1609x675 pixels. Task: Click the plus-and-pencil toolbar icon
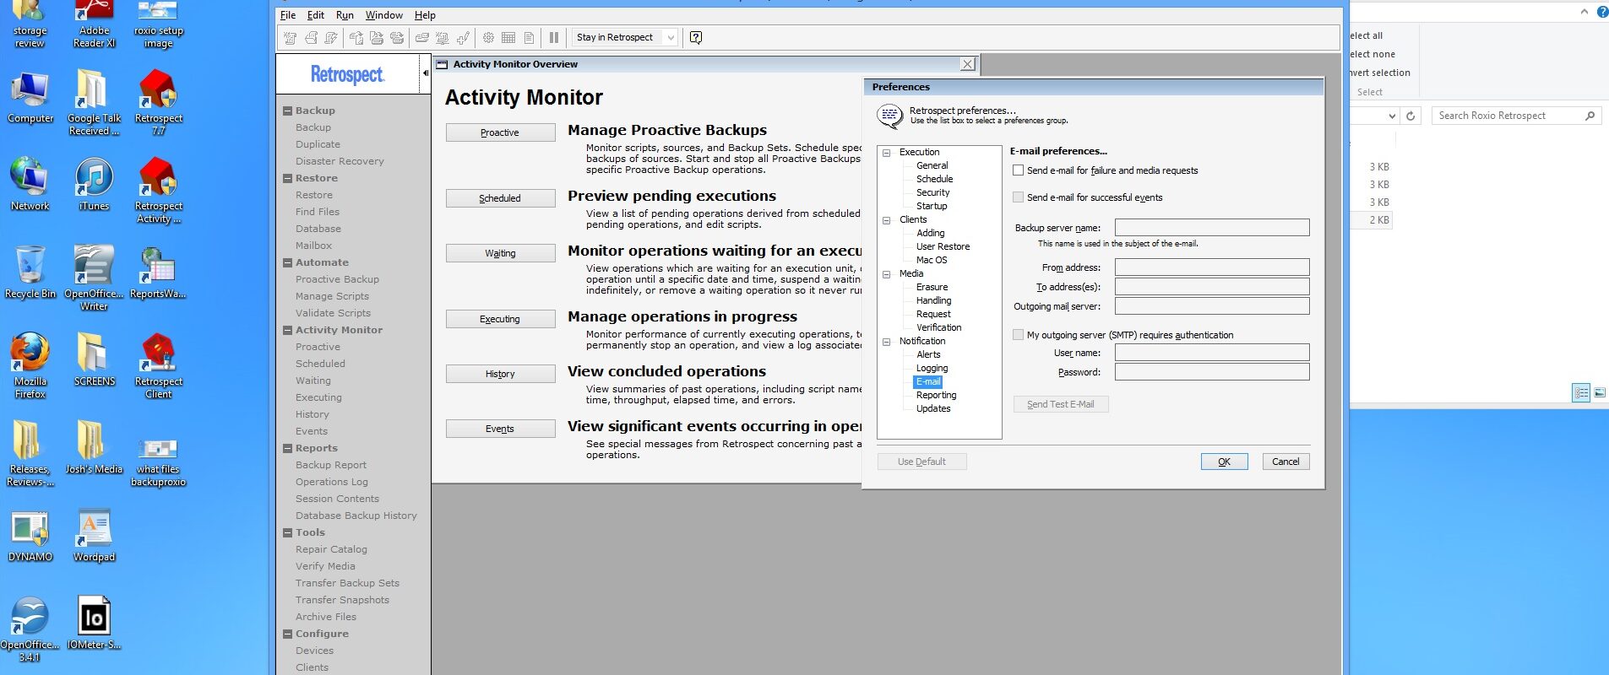(x=463, y=37)
